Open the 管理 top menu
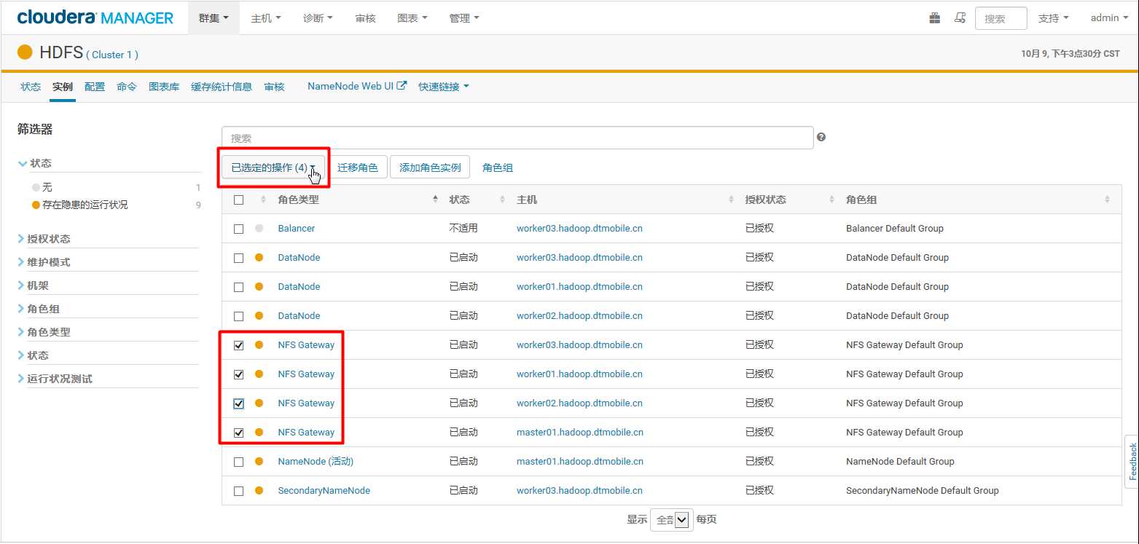 point(464,18)
